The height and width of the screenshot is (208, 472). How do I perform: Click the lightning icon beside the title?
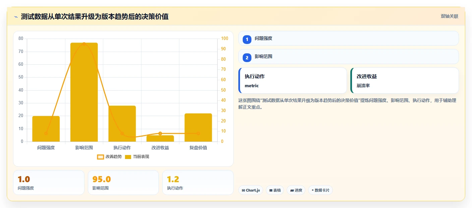[x=16, y=17]
